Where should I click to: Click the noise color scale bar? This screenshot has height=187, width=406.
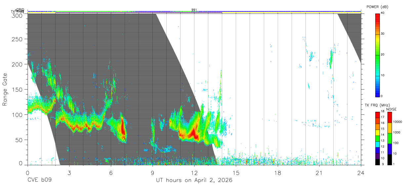coord(389,138)
